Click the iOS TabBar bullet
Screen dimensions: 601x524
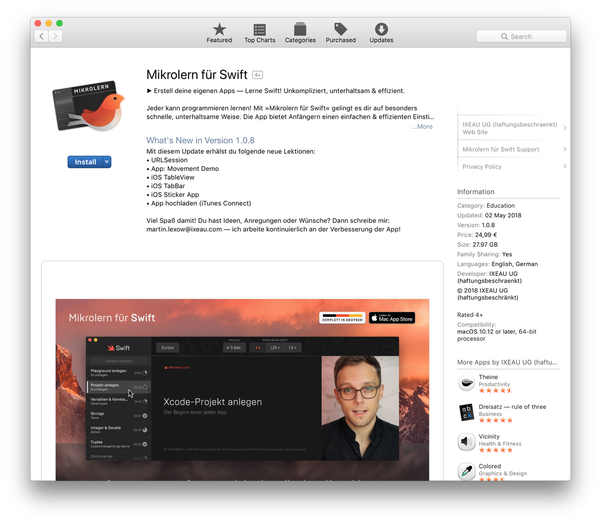(166, 186)
